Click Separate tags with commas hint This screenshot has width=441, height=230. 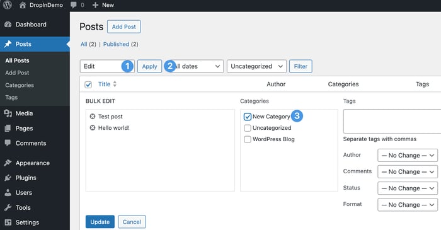pos(380,139)
